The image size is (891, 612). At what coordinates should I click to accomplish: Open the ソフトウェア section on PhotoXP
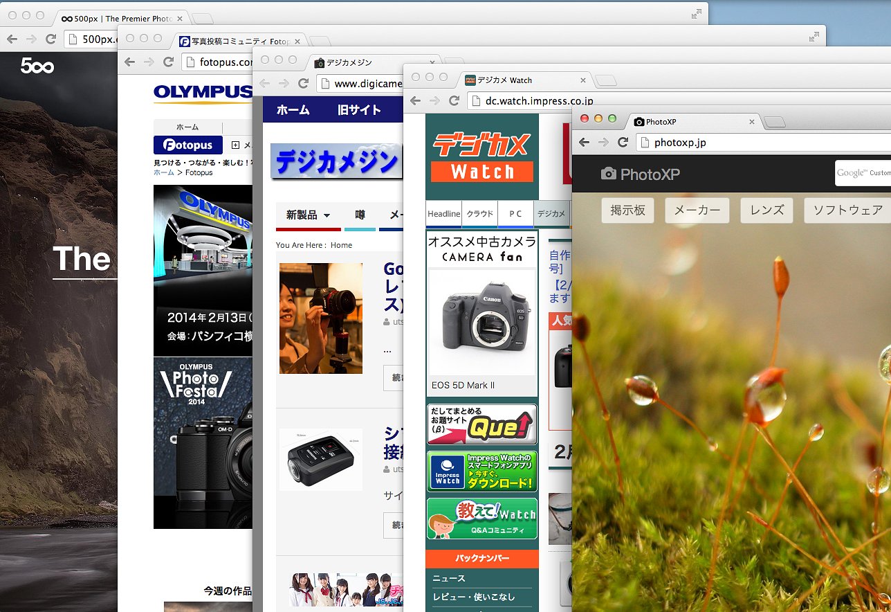click(847, 210)
